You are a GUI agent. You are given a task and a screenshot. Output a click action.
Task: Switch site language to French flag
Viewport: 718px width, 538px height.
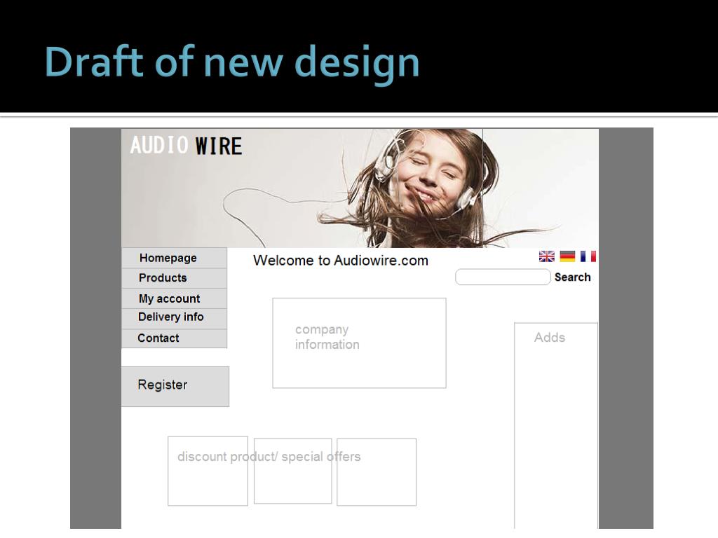(588, 256)
